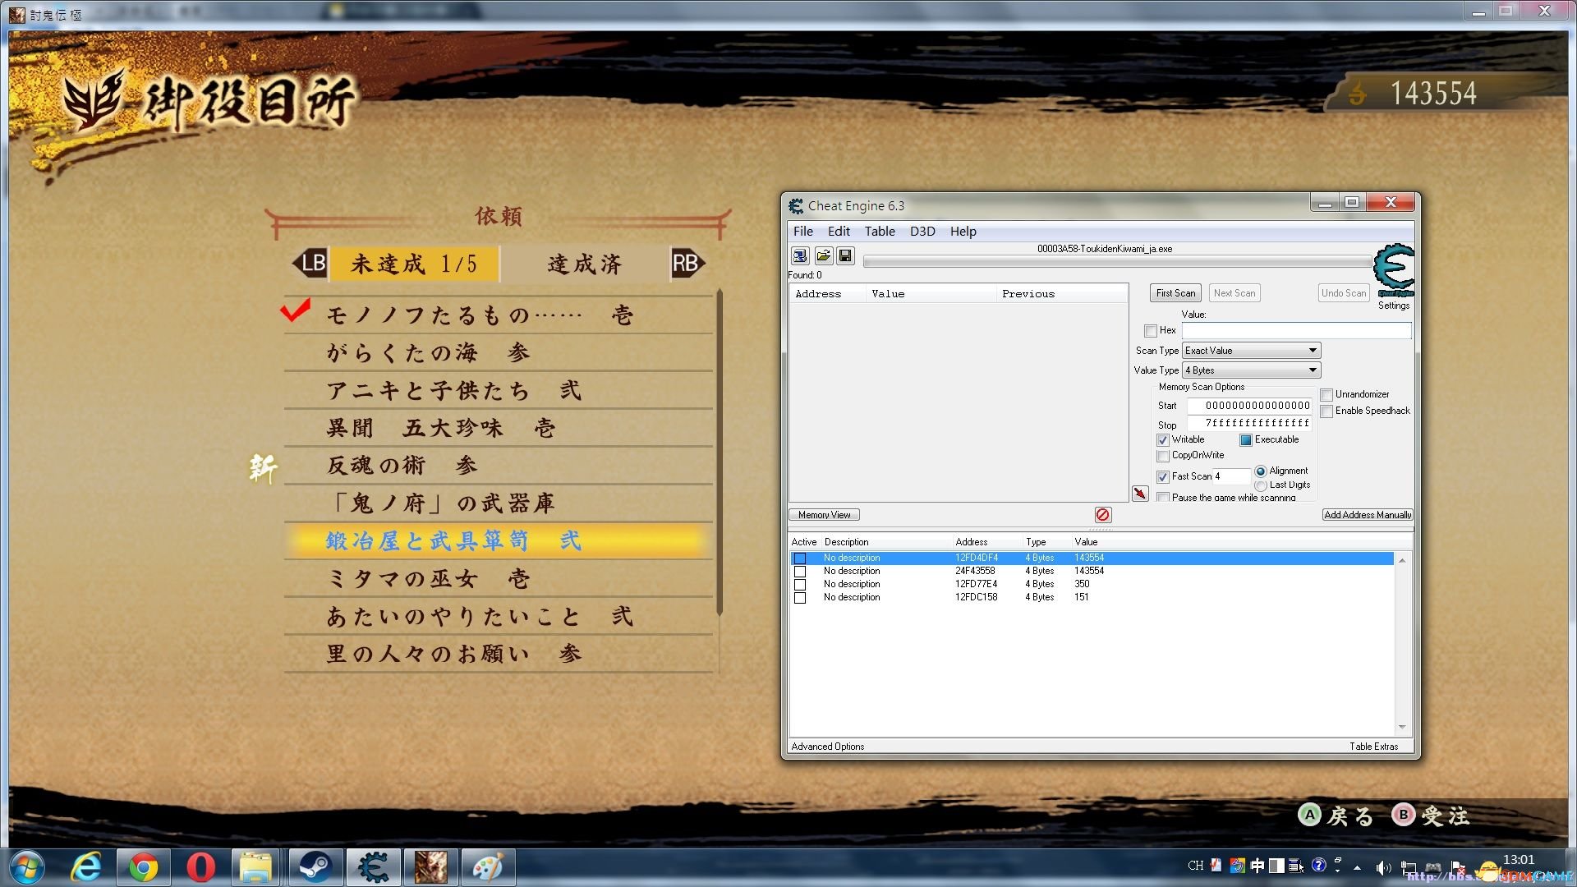Click the save floppy disk icon in Cheat Engine
1577x887 pixels.
click(x=845, y=256)
